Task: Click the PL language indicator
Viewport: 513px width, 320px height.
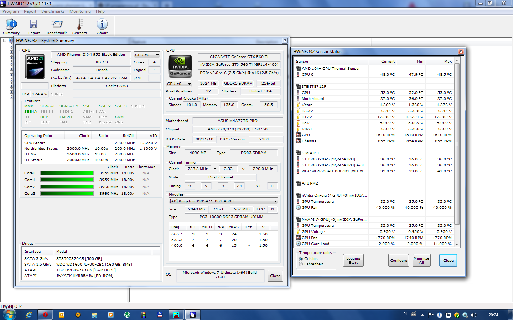Action: click(x=405, y=314)
